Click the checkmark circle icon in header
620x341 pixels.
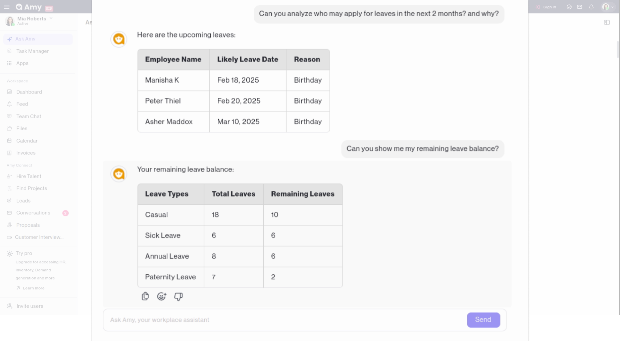click(569, 7)
